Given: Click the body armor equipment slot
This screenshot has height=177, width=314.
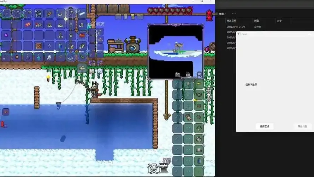Looking at the screenshot, I should 199,95.
